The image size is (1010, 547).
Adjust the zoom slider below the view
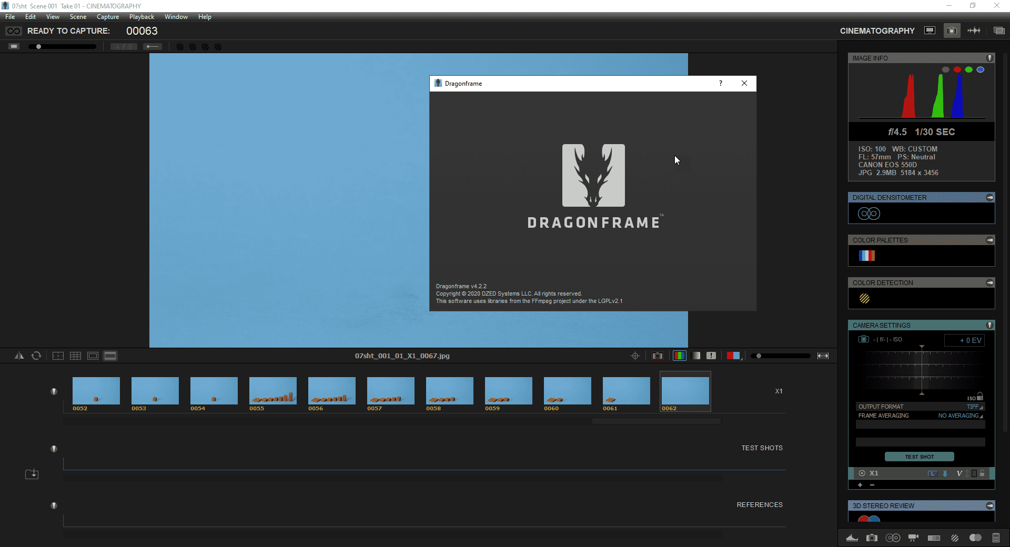click(x=781, y=356)
